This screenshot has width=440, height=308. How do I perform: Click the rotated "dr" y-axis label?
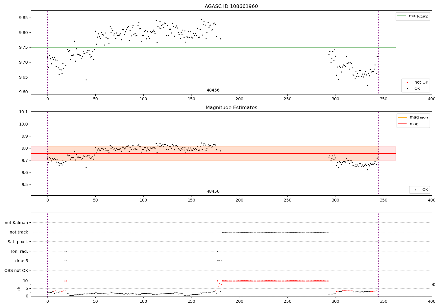coord(19,288)
